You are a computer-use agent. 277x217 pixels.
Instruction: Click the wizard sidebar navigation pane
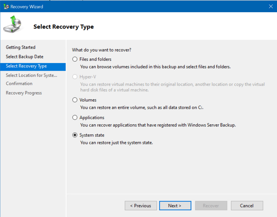[32, 137]
